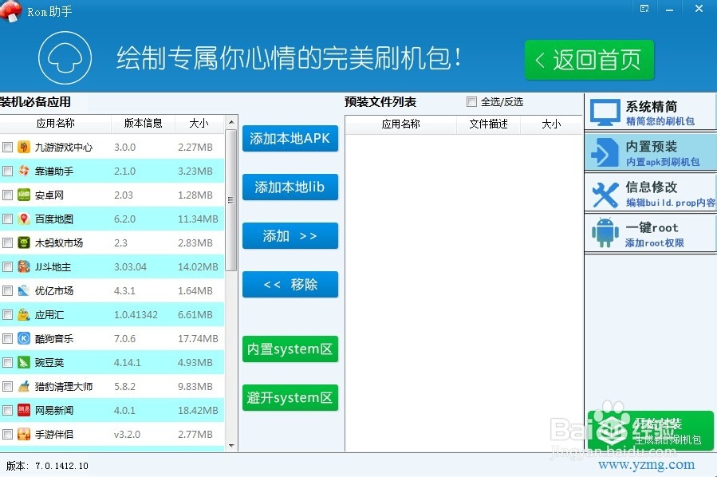Image resolution: width=717 pixels, height=477 pixels.
Task: Click the app list scrollbar thumb
Action: coord(231,200)
